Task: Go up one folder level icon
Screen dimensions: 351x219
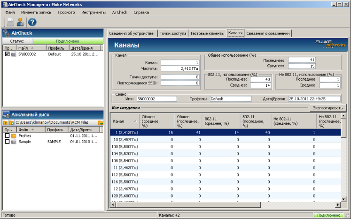Action: (x=5, y=122)
